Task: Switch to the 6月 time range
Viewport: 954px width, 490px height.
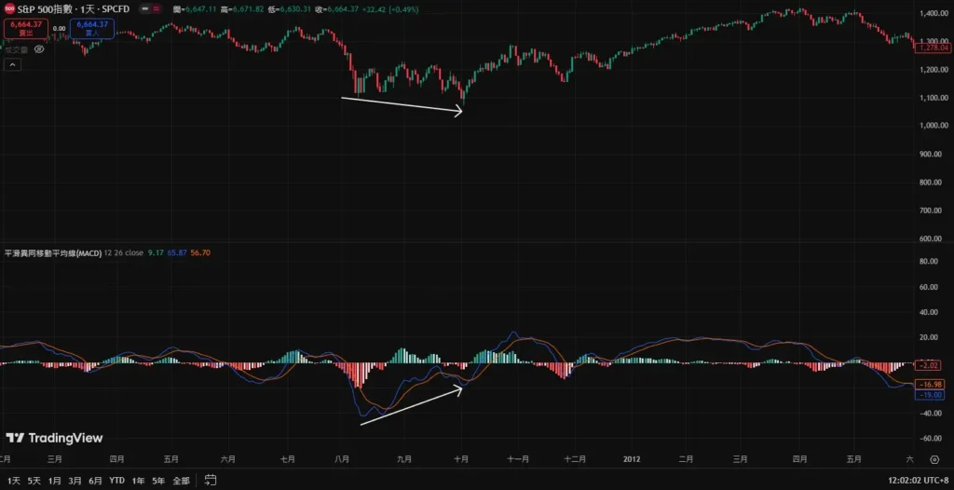Action: 95,481
